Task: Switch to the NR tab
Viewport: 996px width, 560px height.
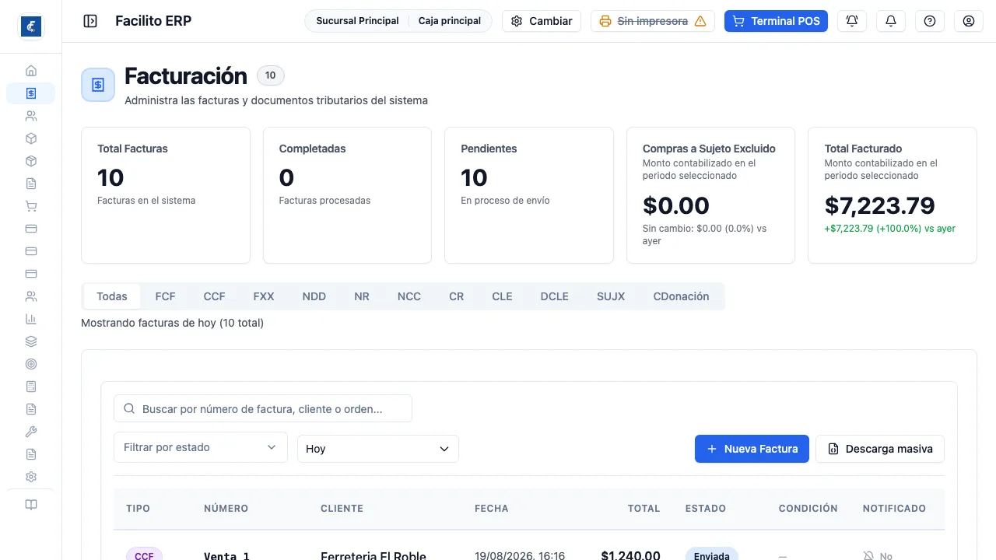Action: pos(362,296)
